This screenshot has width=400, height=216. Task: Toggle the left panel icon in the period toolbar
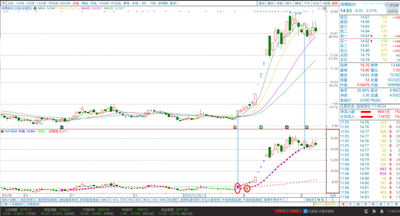tap(3, 3)
